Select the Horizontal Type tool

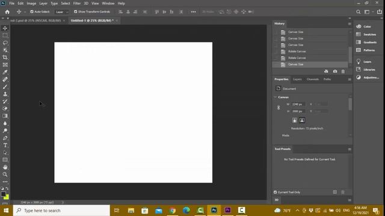(5, 145)
